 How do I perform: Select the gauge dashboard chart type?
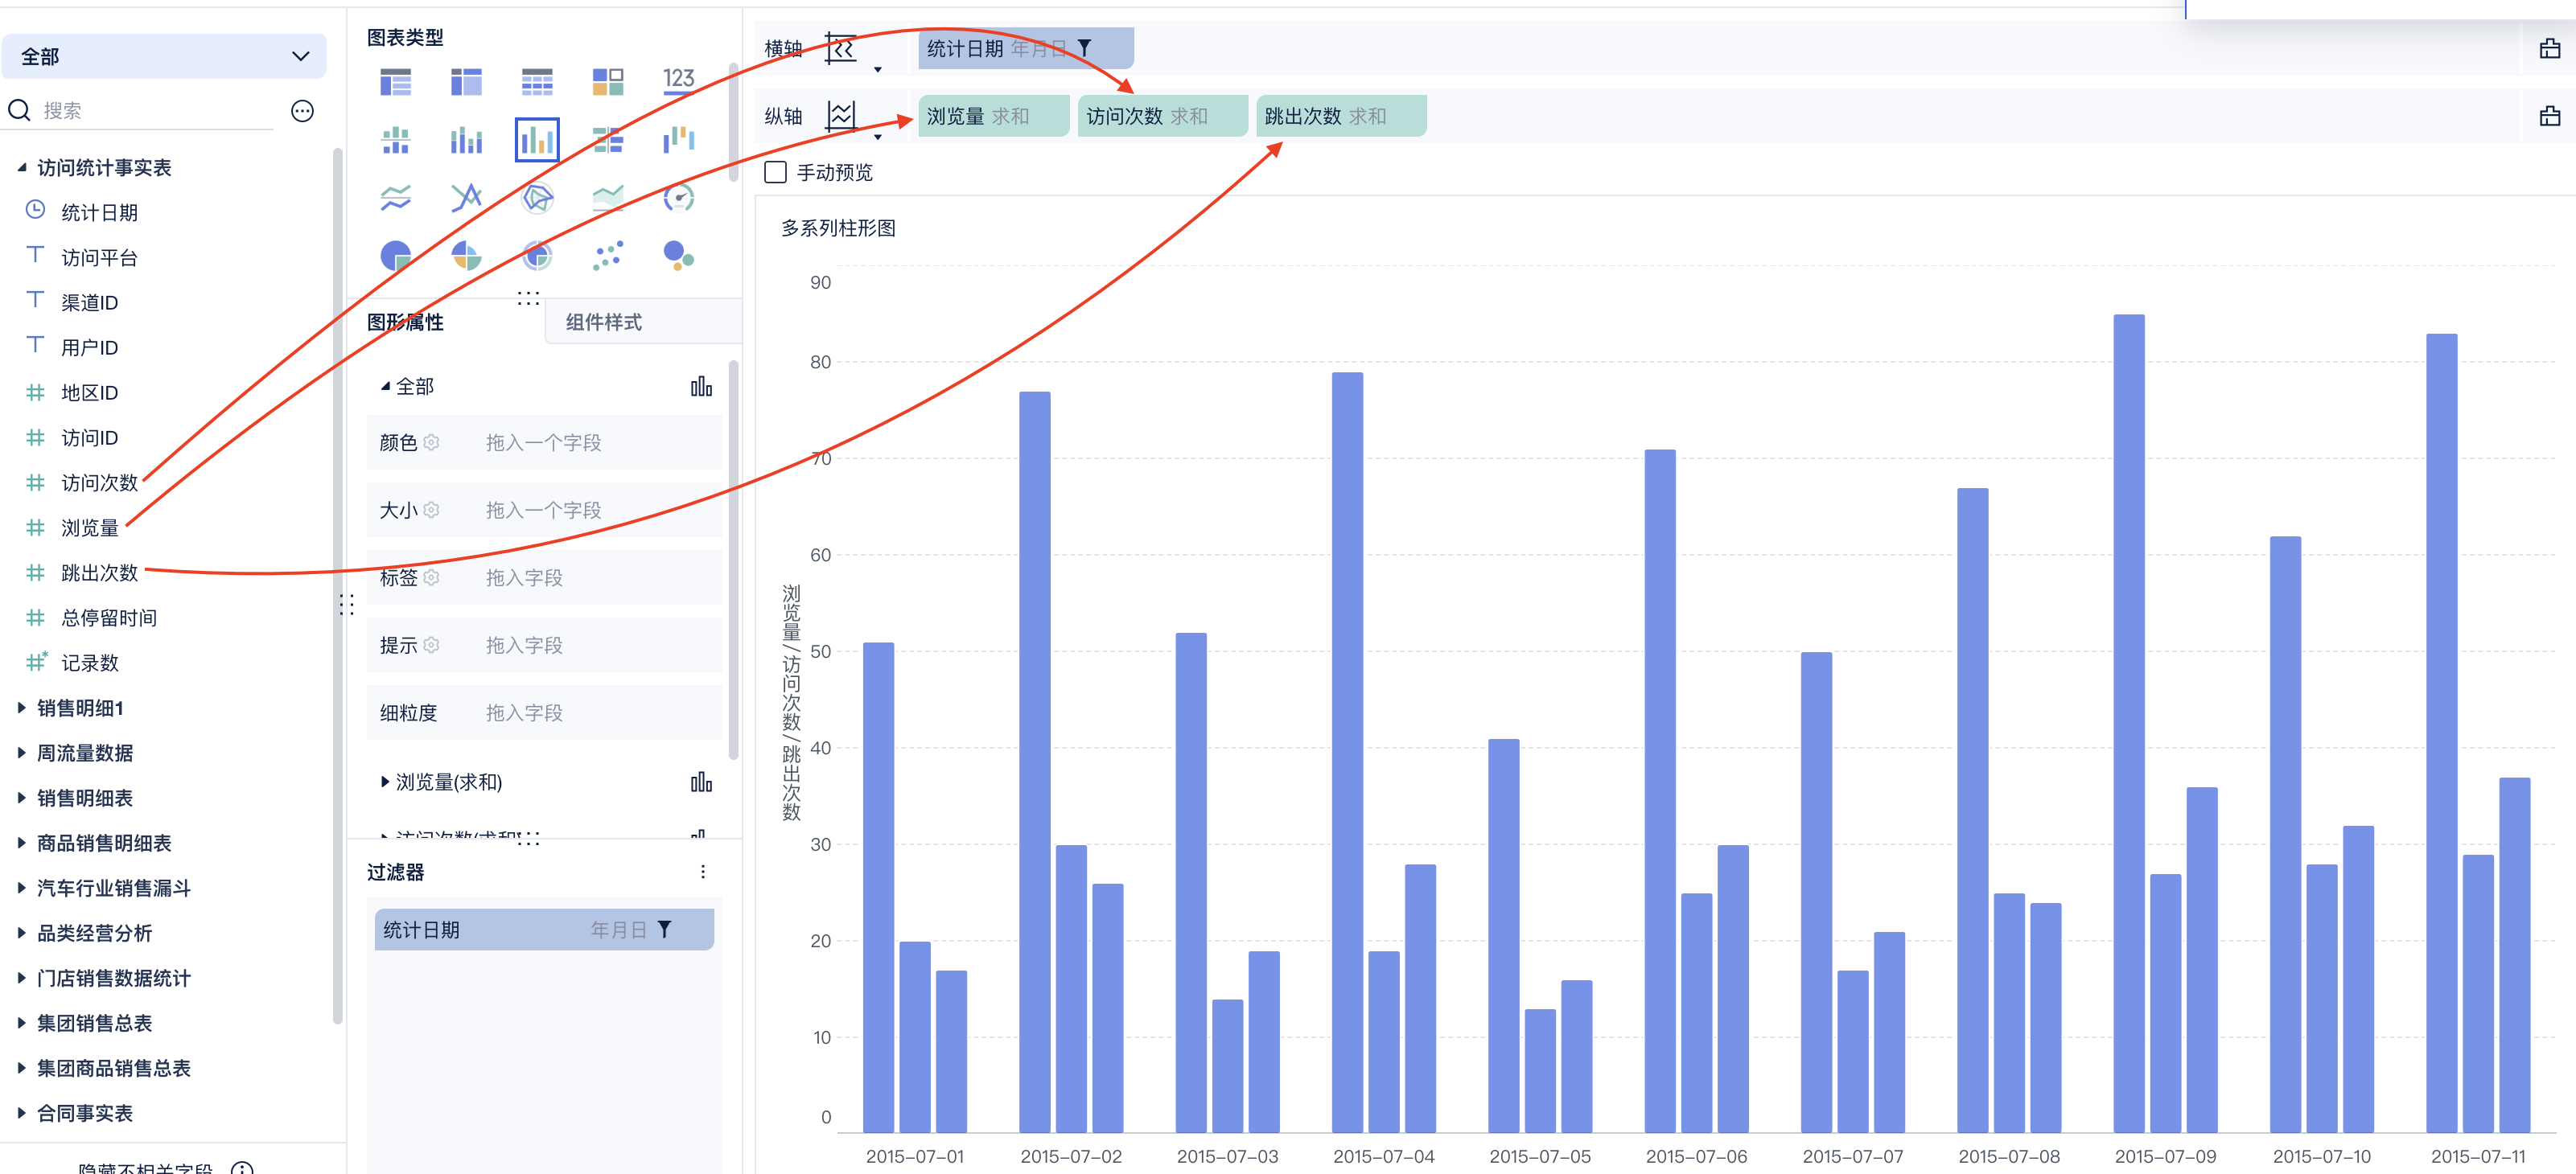678,198
